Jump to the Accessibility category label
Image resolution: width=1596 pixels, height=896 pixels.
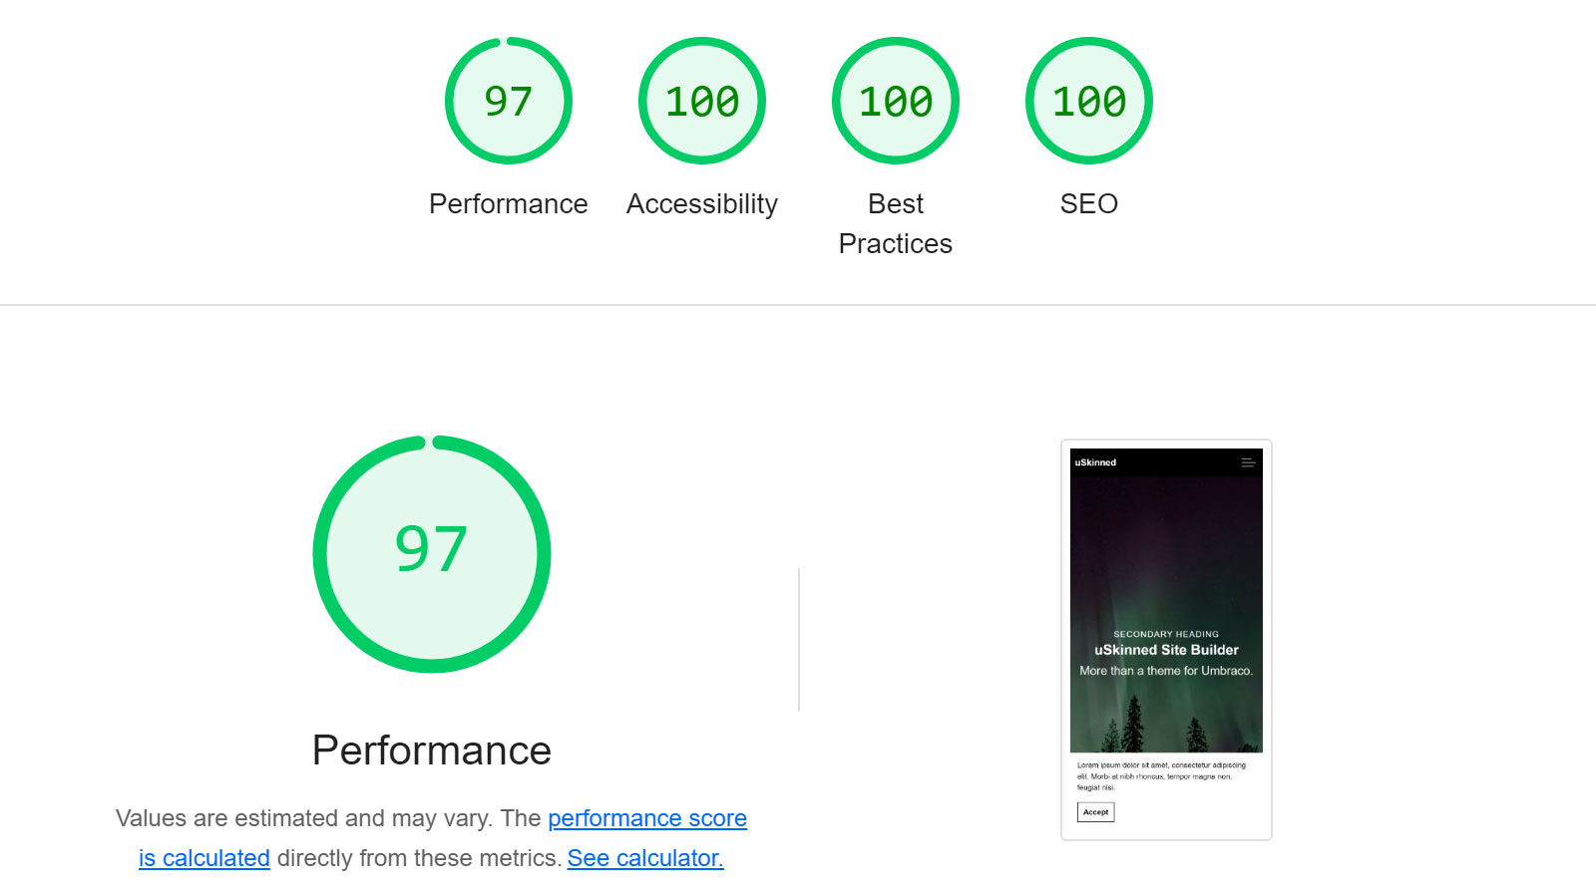click(701, 203)
